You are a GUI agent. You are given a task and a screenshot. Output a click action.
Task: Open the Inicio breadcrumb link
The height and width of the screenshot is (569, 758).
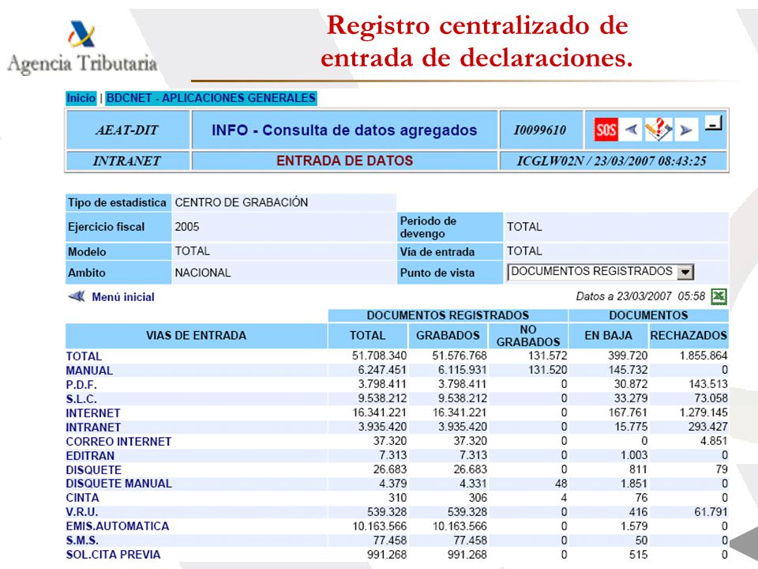point(81,98)
